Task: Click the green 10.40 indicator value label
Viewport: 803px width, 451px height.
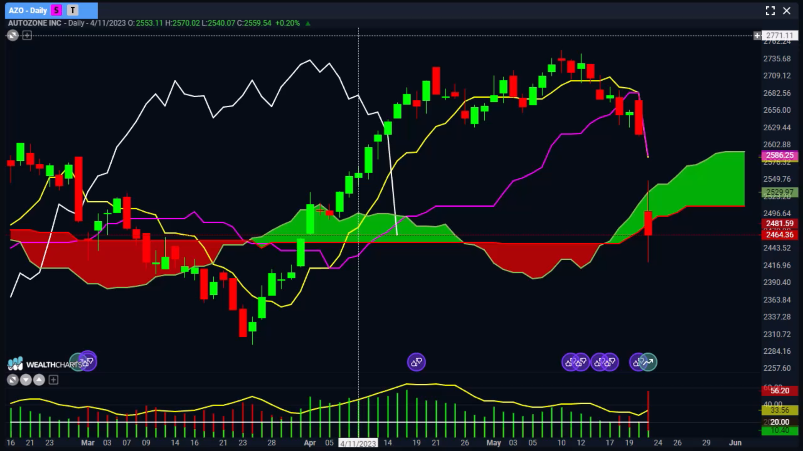Action: pyautogui.click(x=780, y=431)
